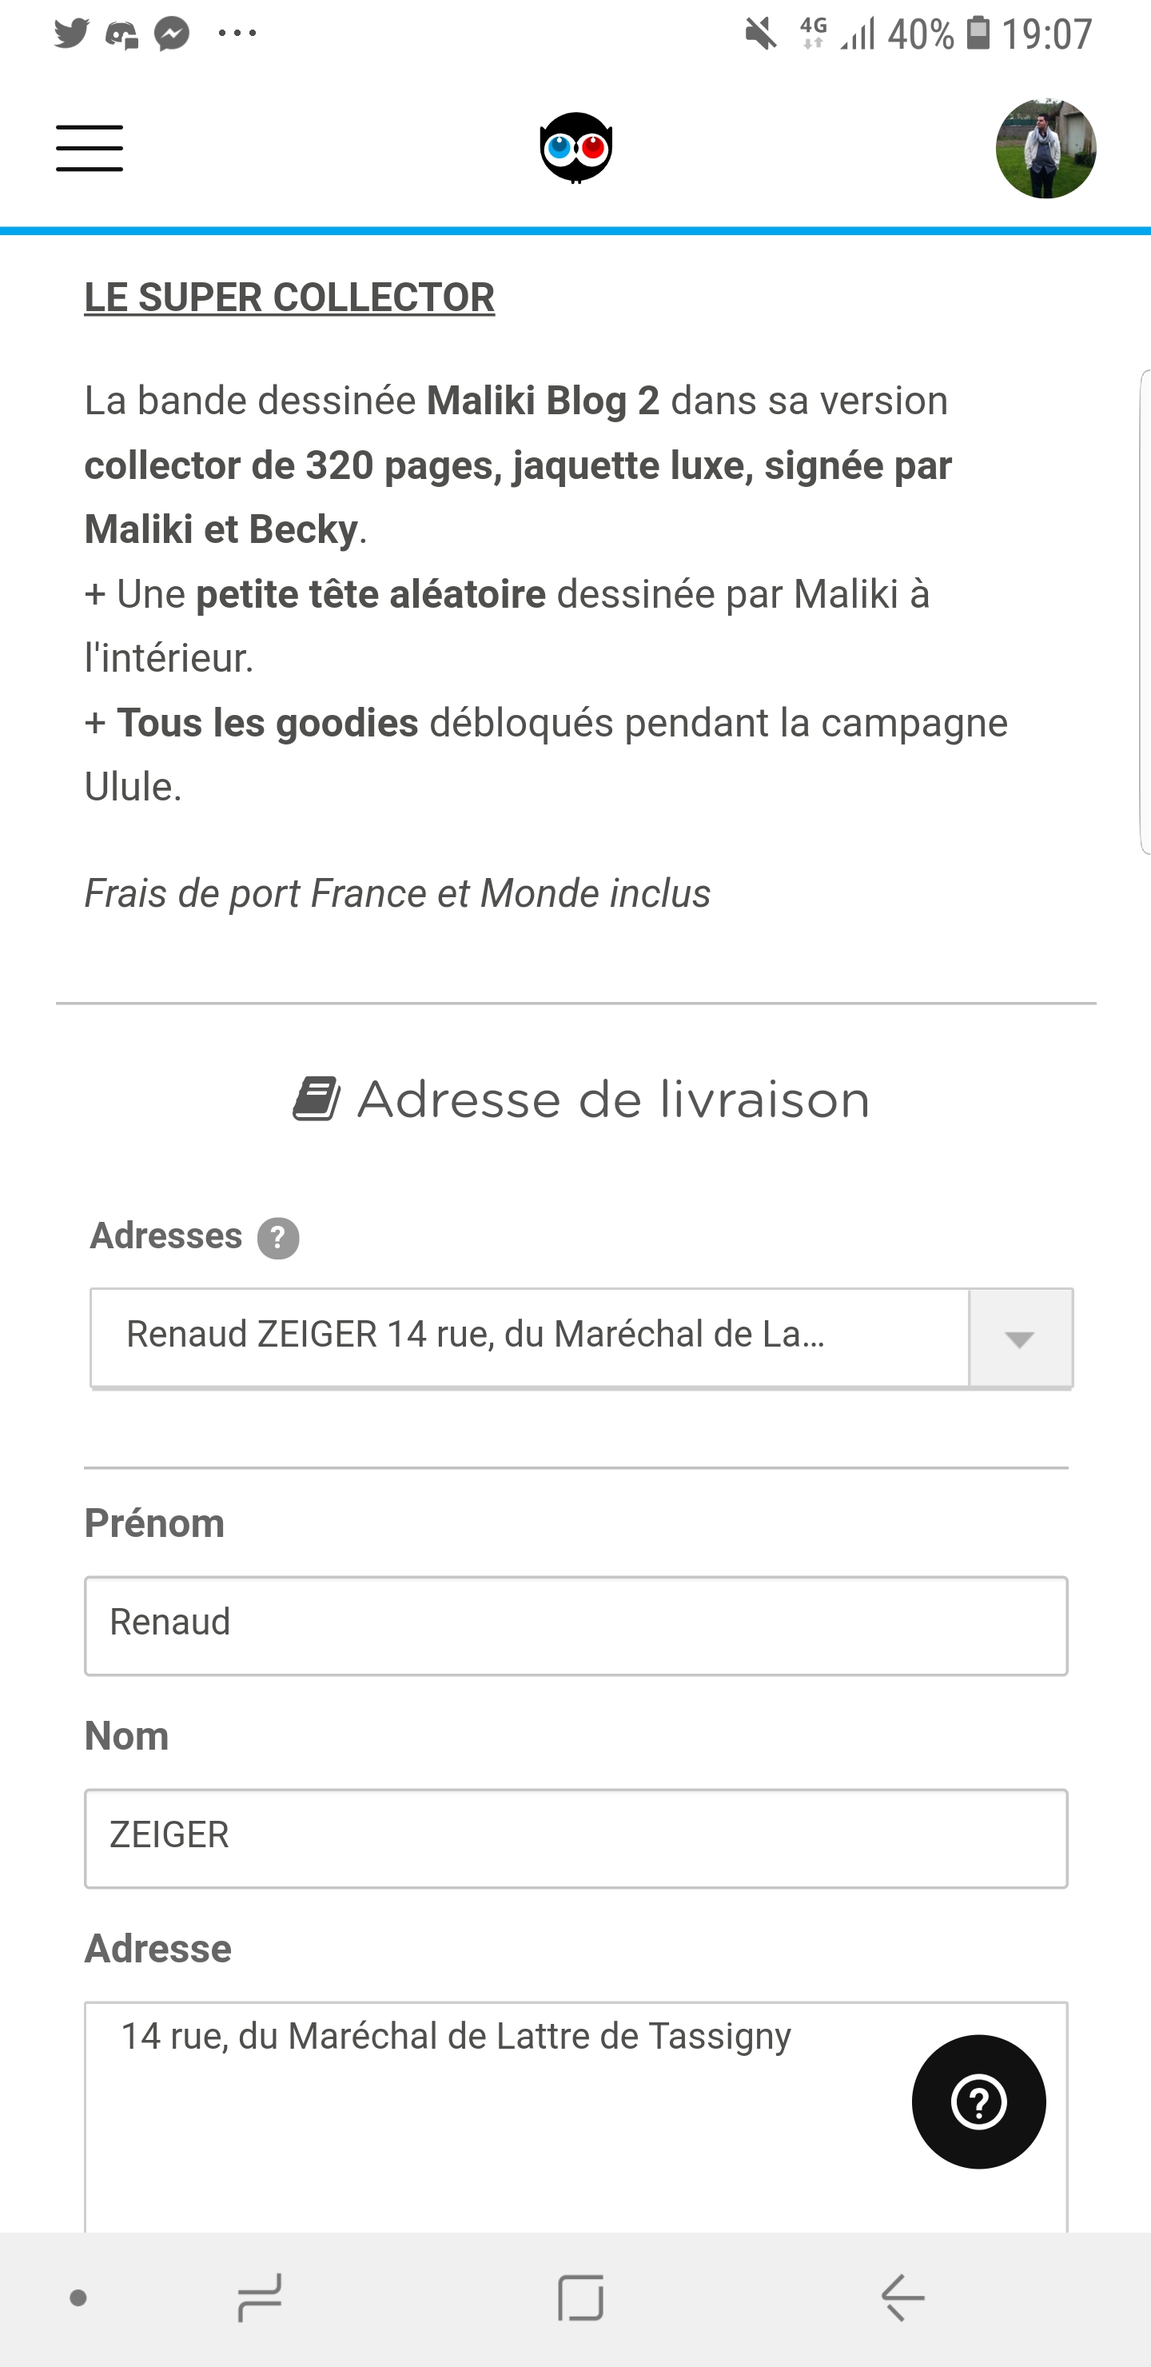Tap the small dot in navigation bar
Viewport: 1151px width, 2367px height.
pyautogui.click(x=79, y=2298)
